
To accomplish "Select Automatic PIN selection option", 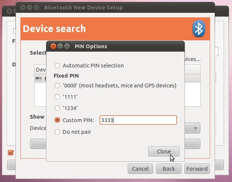I will click(57, 65).
